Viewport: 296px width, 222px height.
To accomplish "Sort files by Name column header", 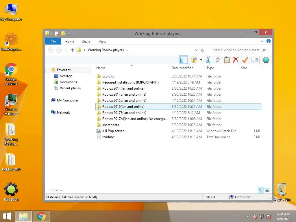I will pos(132,68).
